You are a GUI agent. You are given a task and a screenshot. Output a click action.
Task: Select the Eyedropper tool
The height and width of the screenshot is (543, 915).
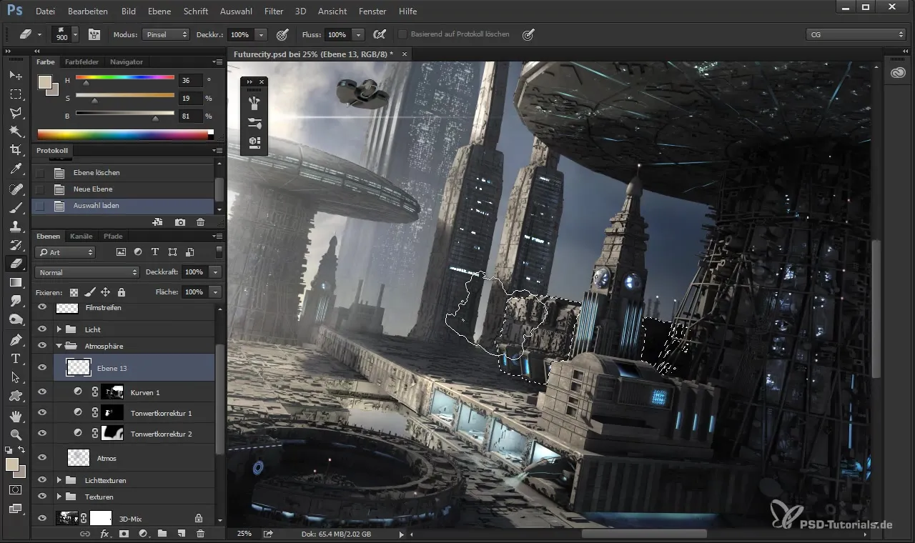click(15, 169)
